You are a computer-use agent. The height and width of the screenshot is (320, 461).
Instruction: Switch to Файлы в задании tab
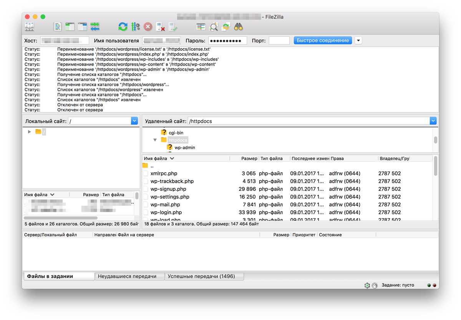[x=59, y=276]
